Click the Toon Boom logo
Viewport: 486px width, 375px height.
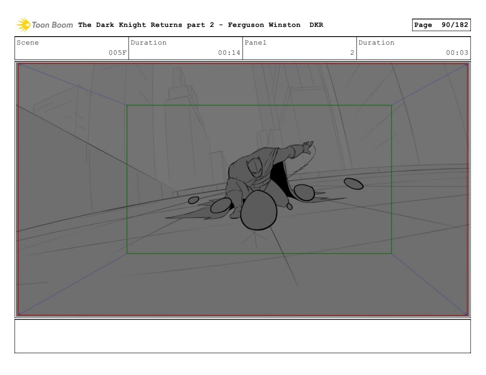[44, 25]
